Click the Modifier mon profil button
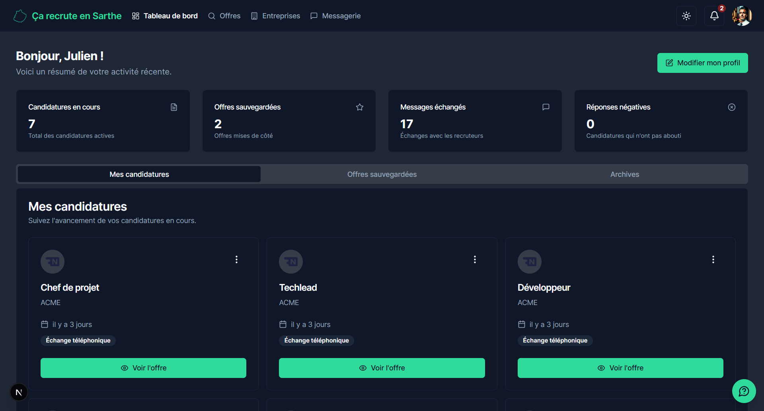Screen dimensions: 764x411 click(702, 63)
